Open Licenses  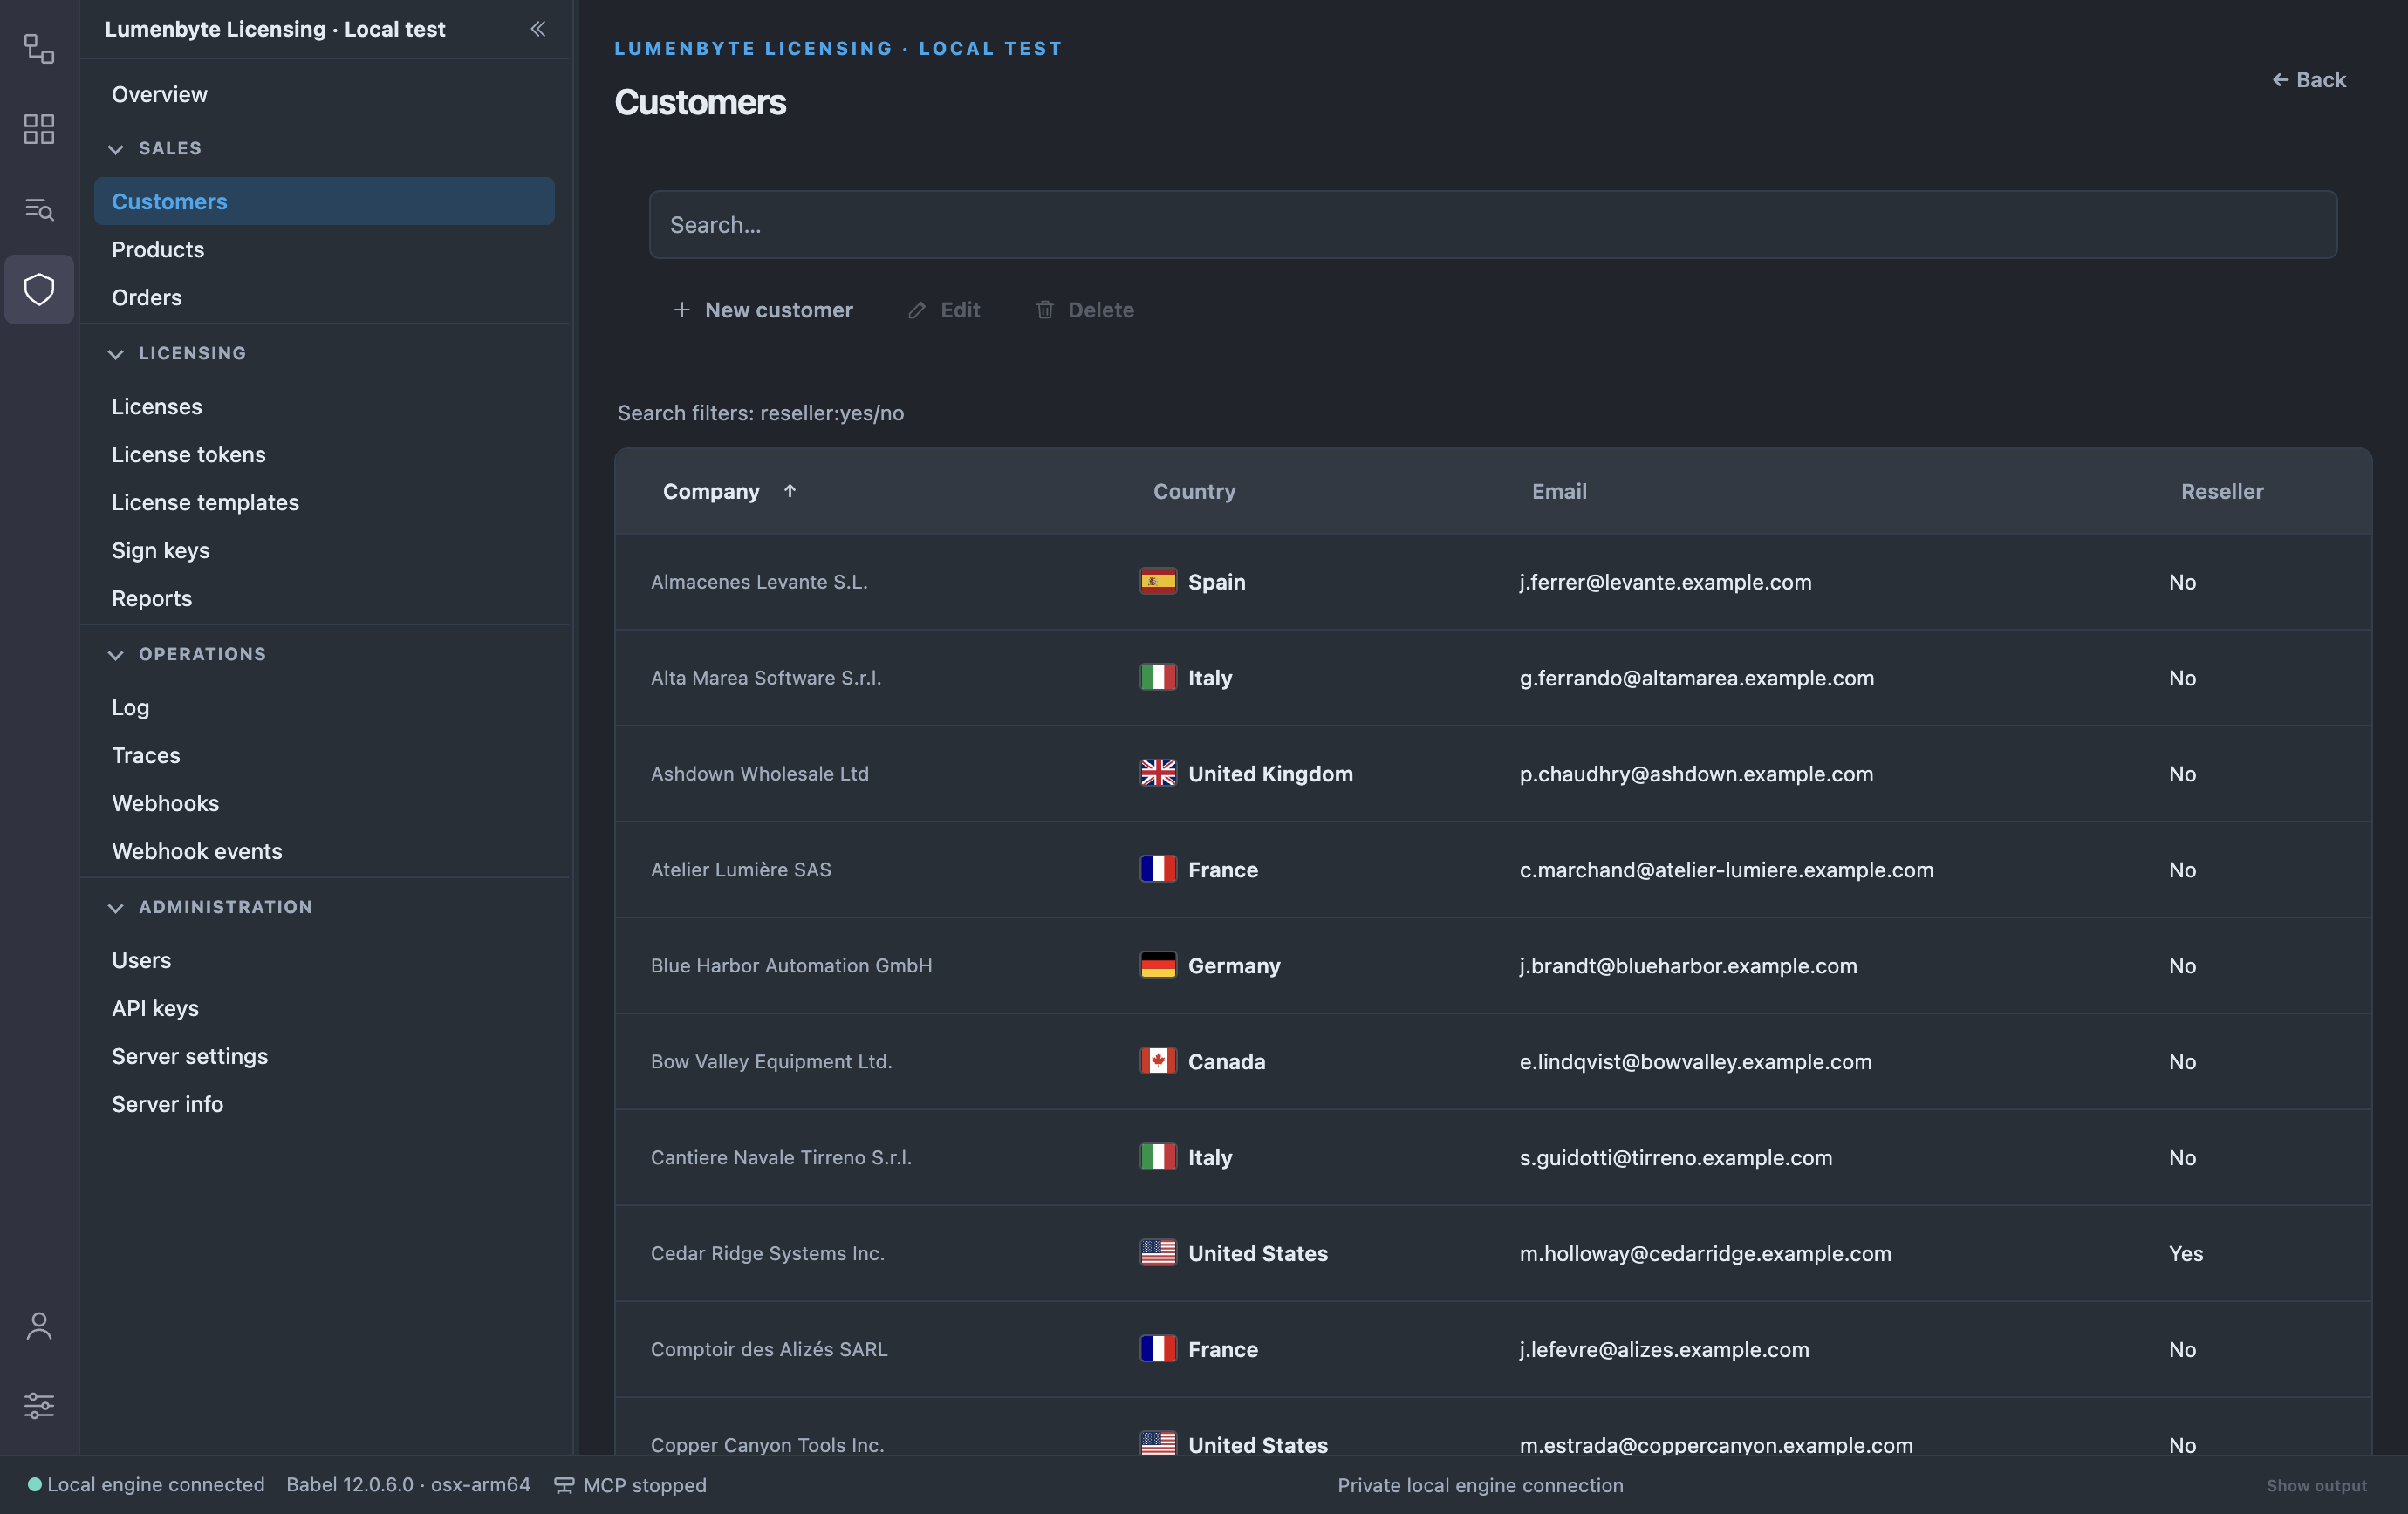pyautogui.click(x=324, y=406)
